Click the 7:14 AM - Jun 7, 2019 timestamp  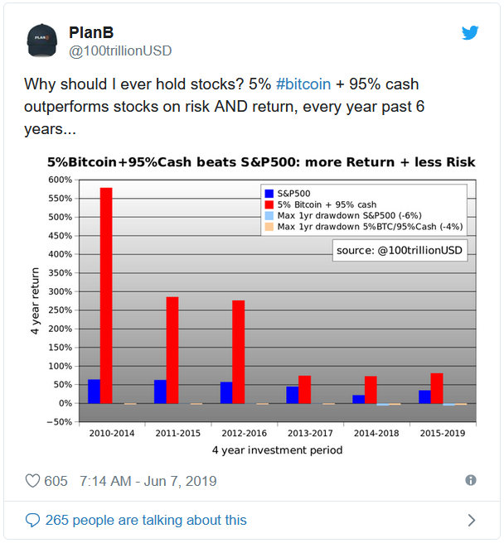148,481
